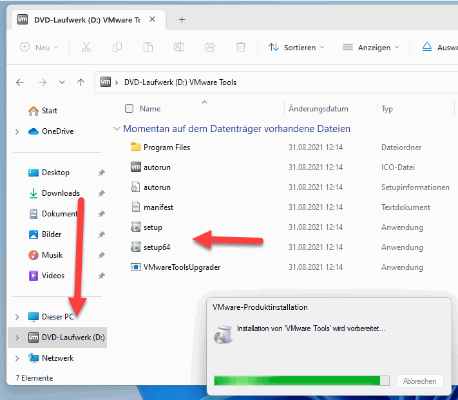The image size is (458, 400).
Task: Go back with the back arrow
Action: [x=20, y=82]
